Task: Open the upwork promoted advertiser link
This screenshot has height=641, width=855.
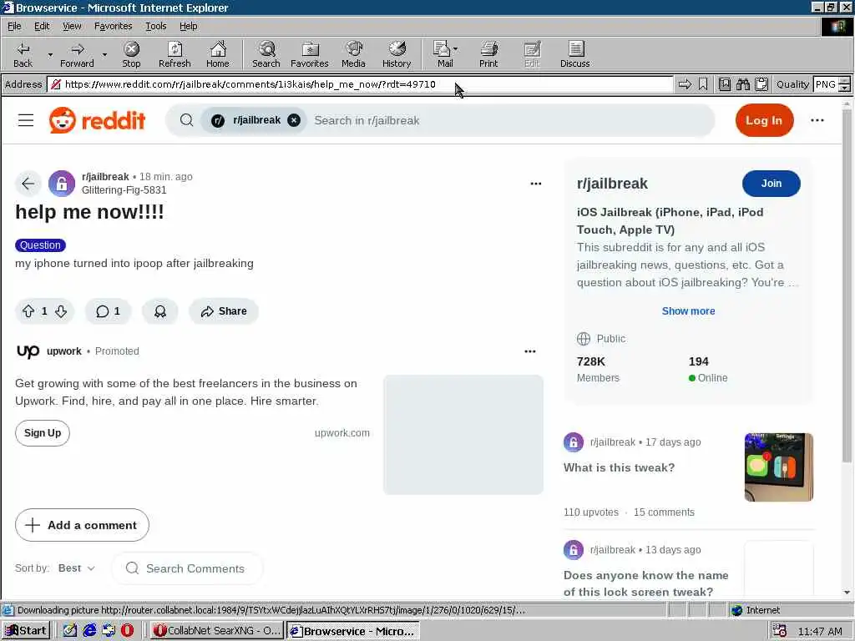Action: click(63, 351)
